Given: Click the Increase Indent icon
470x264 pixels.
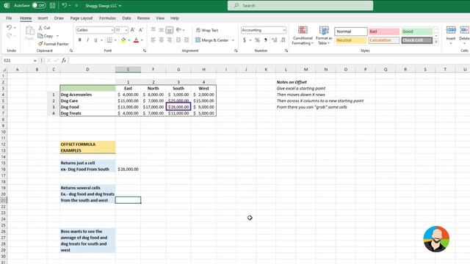Looking at the screenshot, I should pos(187,40).
